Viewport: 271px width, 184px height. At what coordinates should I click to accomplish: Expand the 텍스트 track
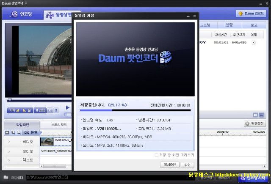coord(9,160)
